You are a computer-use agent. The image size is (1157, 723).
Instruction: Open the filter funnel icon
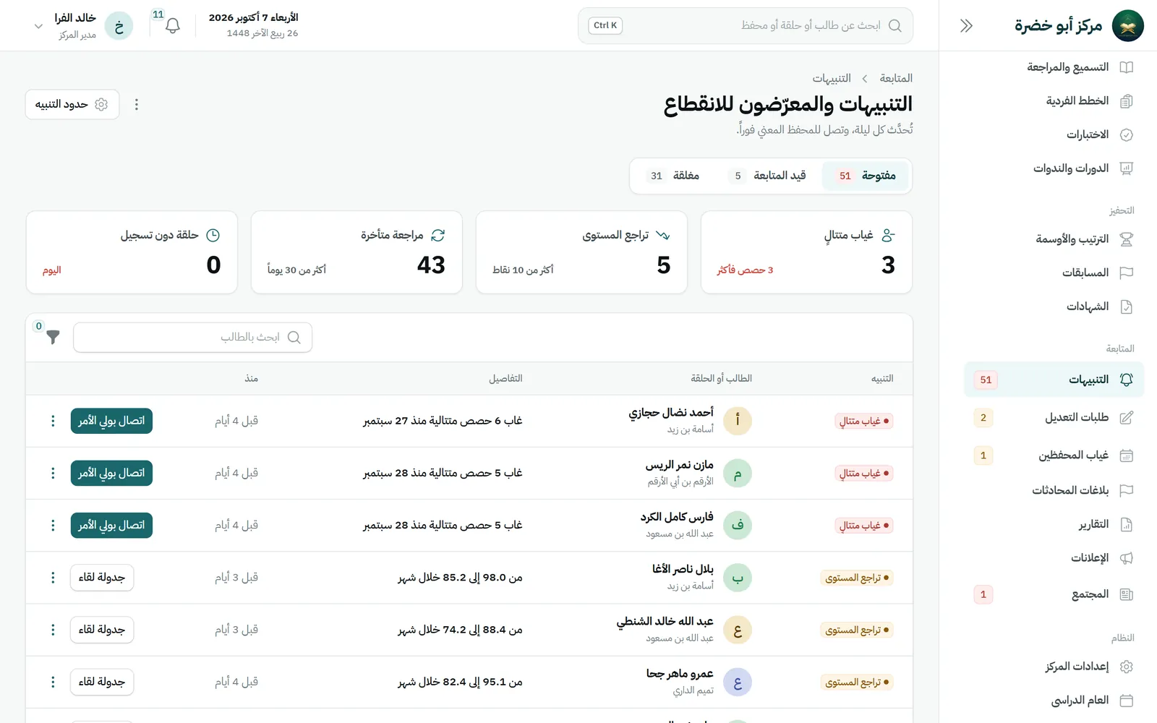click(x=53, y=337)
